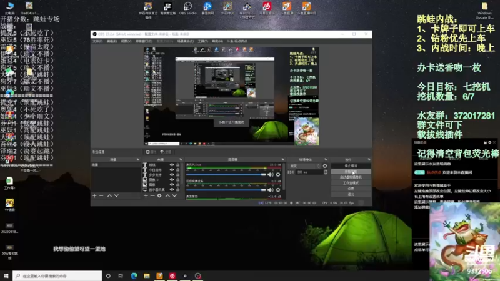Open the 暴雪战网 desktop shortcut
500x281 pixels.
207,9
